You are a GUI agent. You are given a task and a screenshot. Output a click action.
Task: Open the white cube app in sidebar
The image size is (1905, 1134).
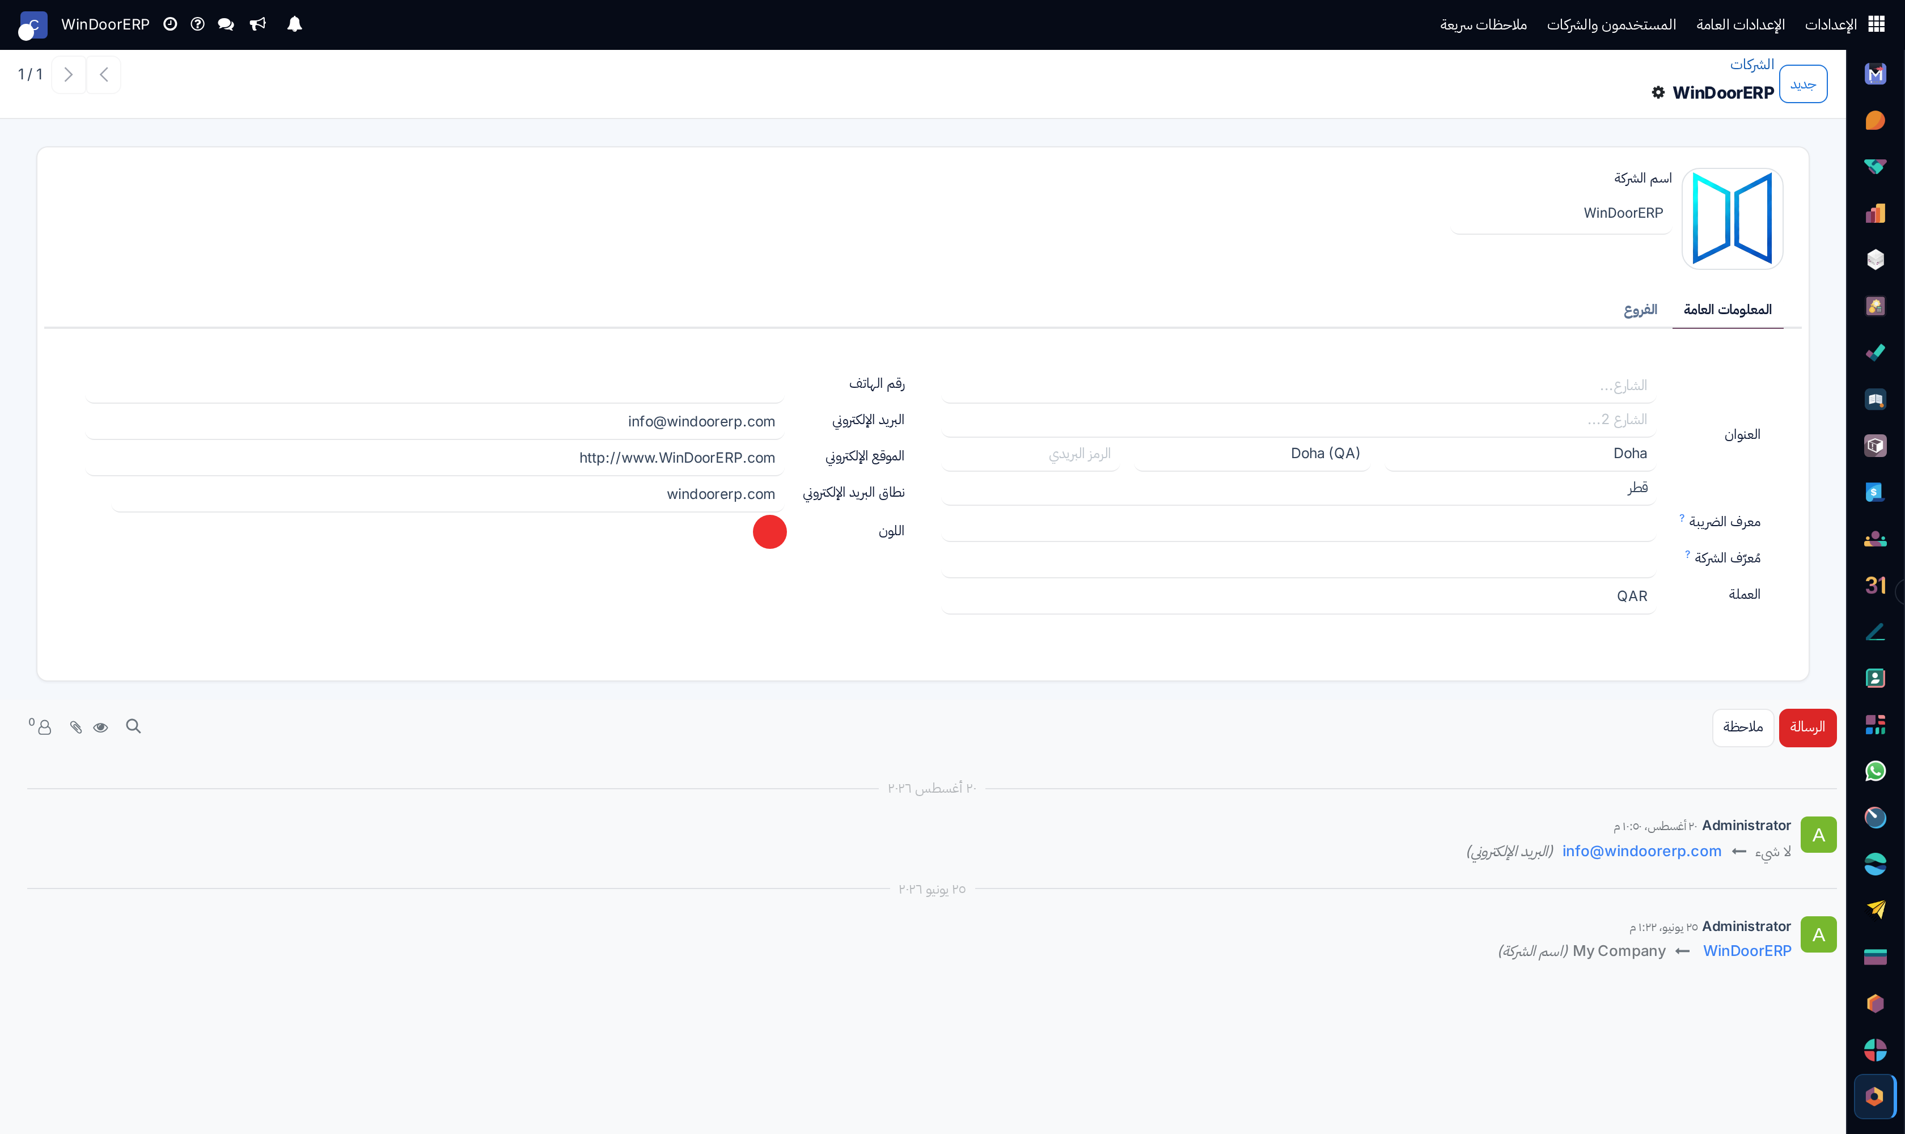1875,260
